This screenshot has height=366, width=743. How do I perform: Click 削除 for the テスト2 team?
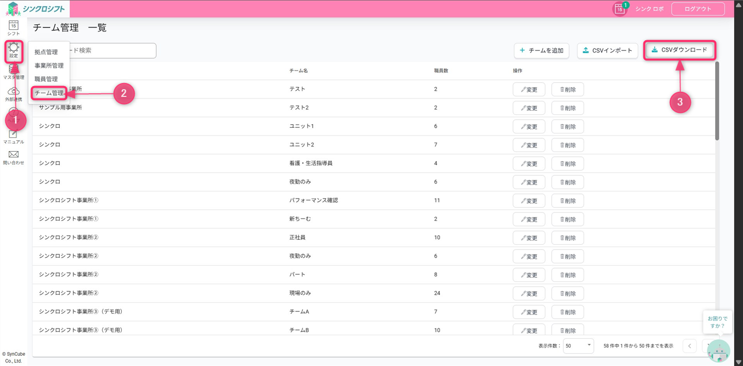568,108
